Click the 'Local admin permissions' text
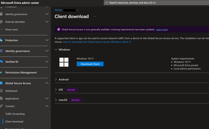The height and width of the screenshot is (129, 209). [x=187, y=69]
